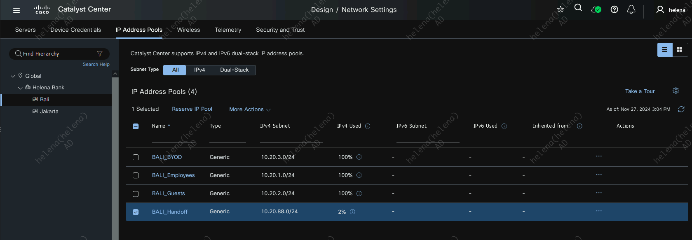Click the favorites star icon

pyautogui.click(x=560, y=9)
